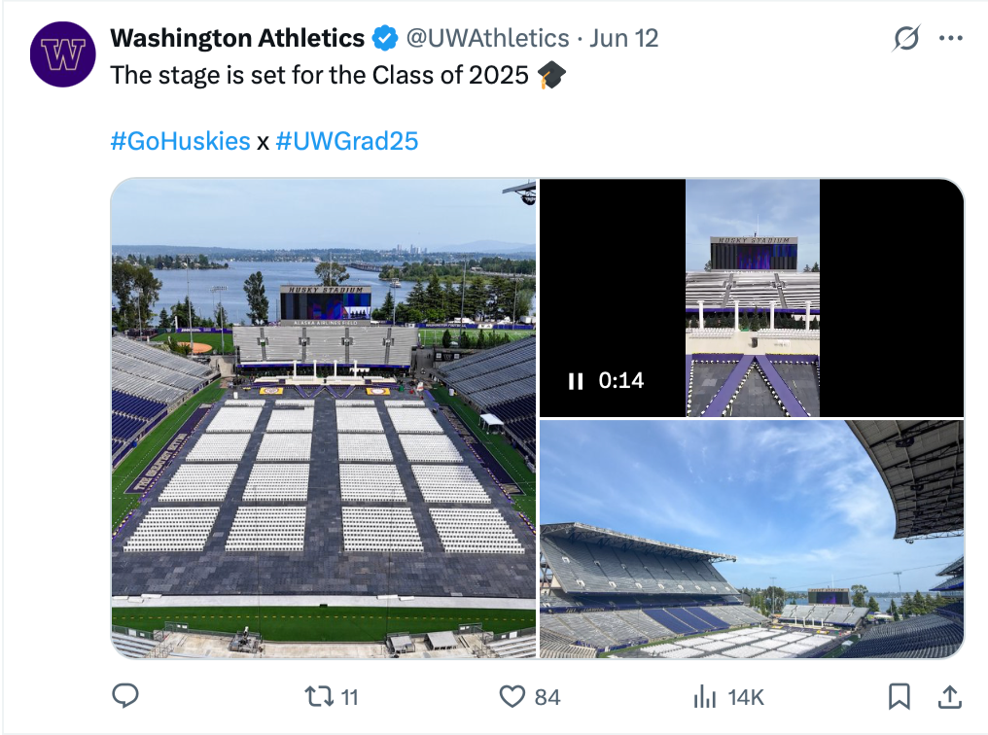Open the share upload icon
Screen dimensions: 988x735
click(x=949, y=696)
